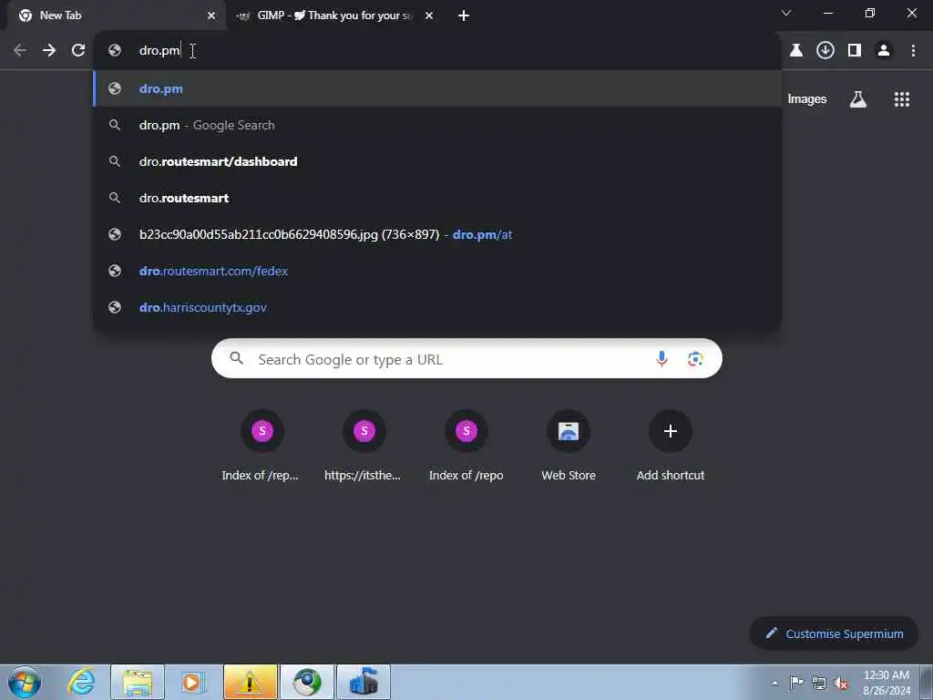This screenshot has height=700, width=933.
Task: Open the media player taskbar icon
Action: click(192, 682)
